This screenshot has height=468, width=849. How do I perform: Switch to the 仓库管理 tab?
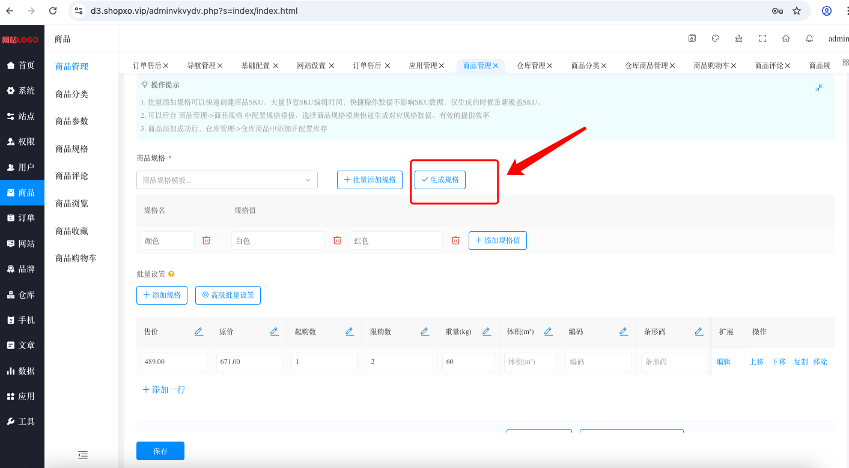tap(531, 65)
